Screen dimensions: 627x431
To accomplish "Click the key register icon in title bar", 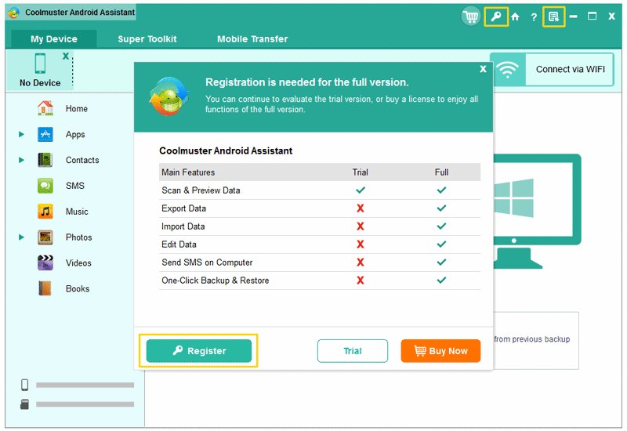I will [496, 16].
